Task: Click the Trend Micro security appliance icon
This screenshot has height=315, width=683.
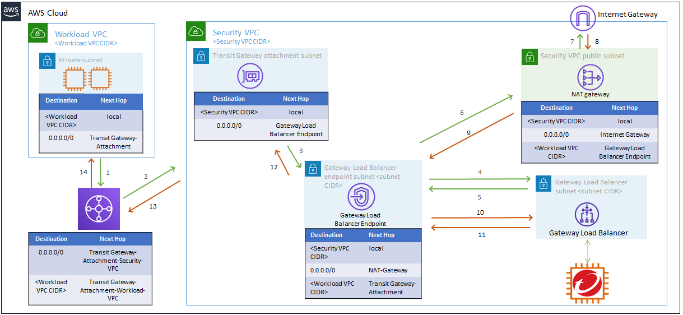Action: click(x=588, y=283)
